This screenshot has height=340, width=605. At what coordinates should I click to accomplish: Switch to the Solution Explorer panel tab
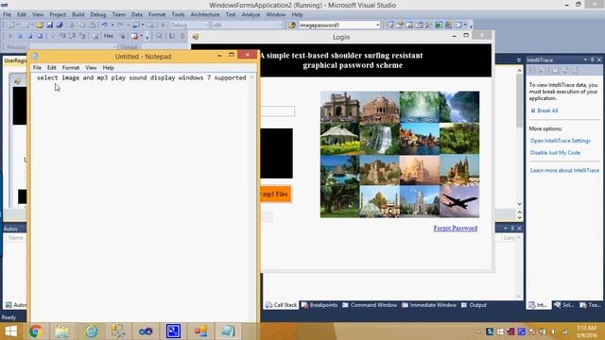coord(563,305)
